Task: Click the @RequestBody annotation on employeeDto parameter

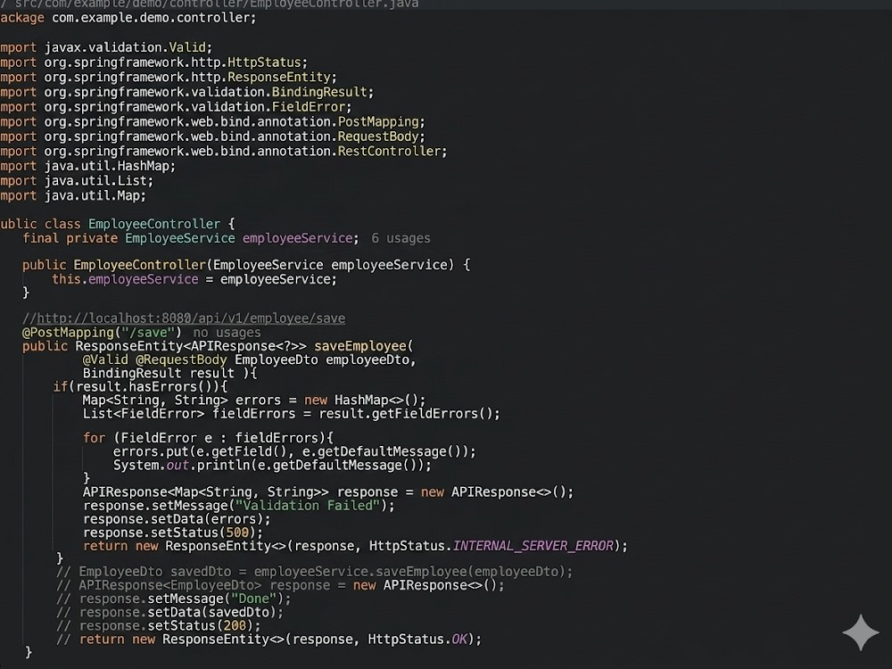Action: pyautogui.click(x=181, y=359)
